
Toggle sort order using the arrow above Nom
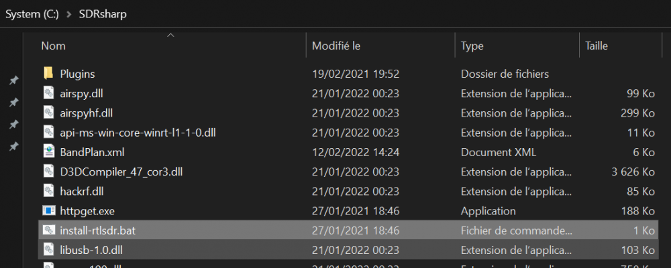pyautogui.click(x=170, y=35)
